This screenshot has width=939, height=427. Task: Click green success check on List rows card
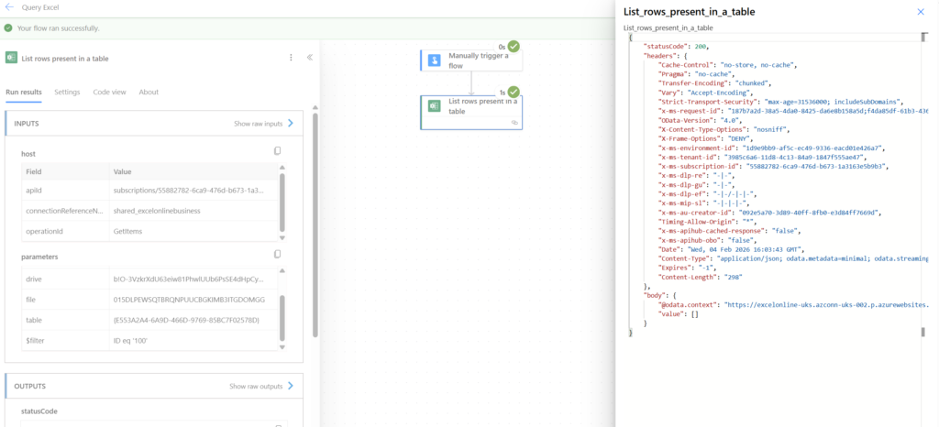514,92
